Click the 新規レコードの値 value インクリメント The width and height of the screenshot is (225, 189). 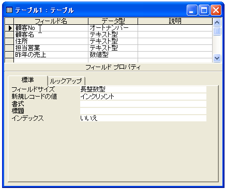[x=143, y=97]
